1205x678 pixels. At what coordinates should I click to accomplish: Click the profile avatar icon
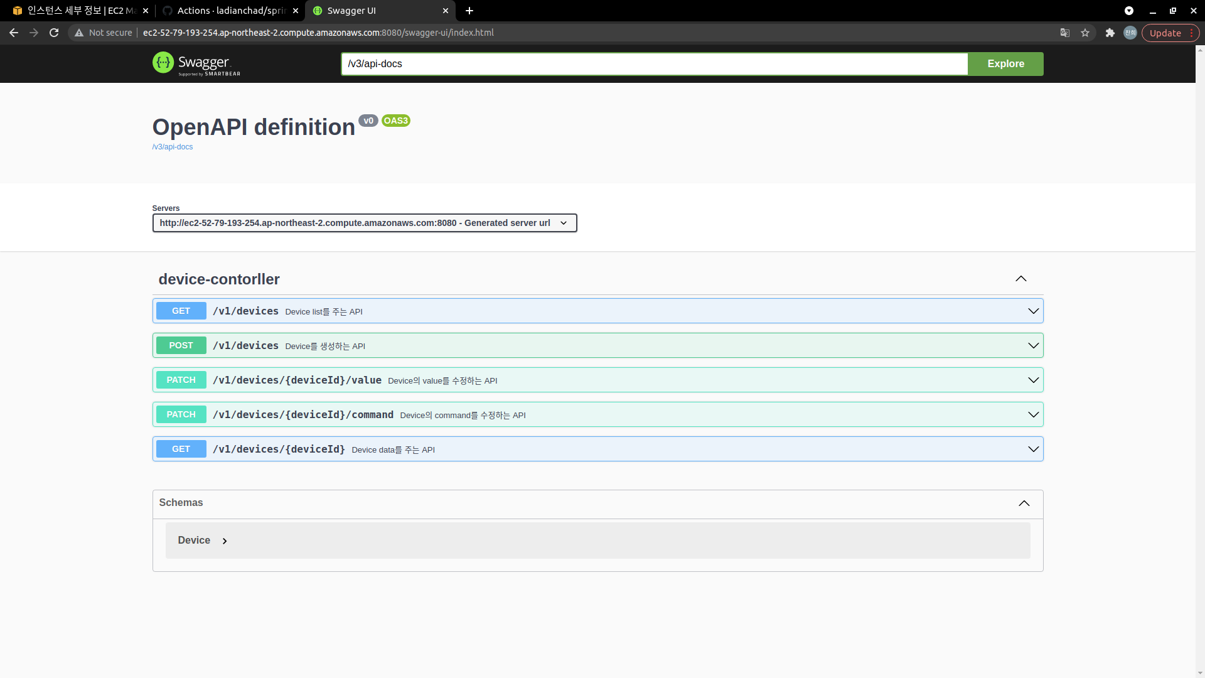click(x=1130, y=33)
